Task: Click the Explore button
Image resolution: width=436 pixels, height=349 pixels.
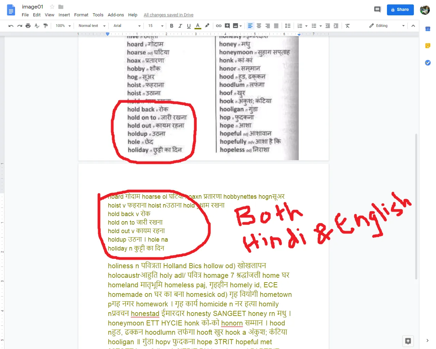Action: click(408, 341)
